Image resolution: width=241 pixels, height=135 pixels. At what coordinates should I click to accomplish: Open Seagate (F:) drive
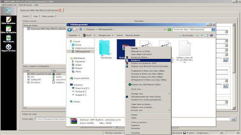tap(79, 95)
